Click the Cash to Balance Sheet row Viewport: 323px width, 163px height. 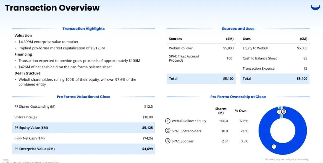pos(275,58)
